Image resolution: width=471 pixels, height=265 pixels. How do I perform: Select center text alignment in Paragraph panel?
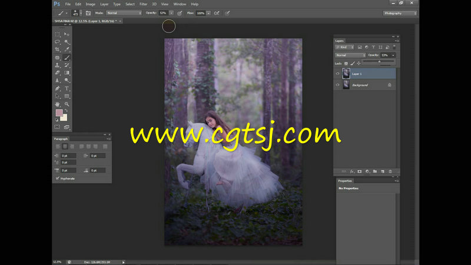[x=65, y=146]
